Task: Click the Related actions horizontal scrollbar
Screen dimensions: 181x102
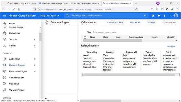Action: (129, 75)
